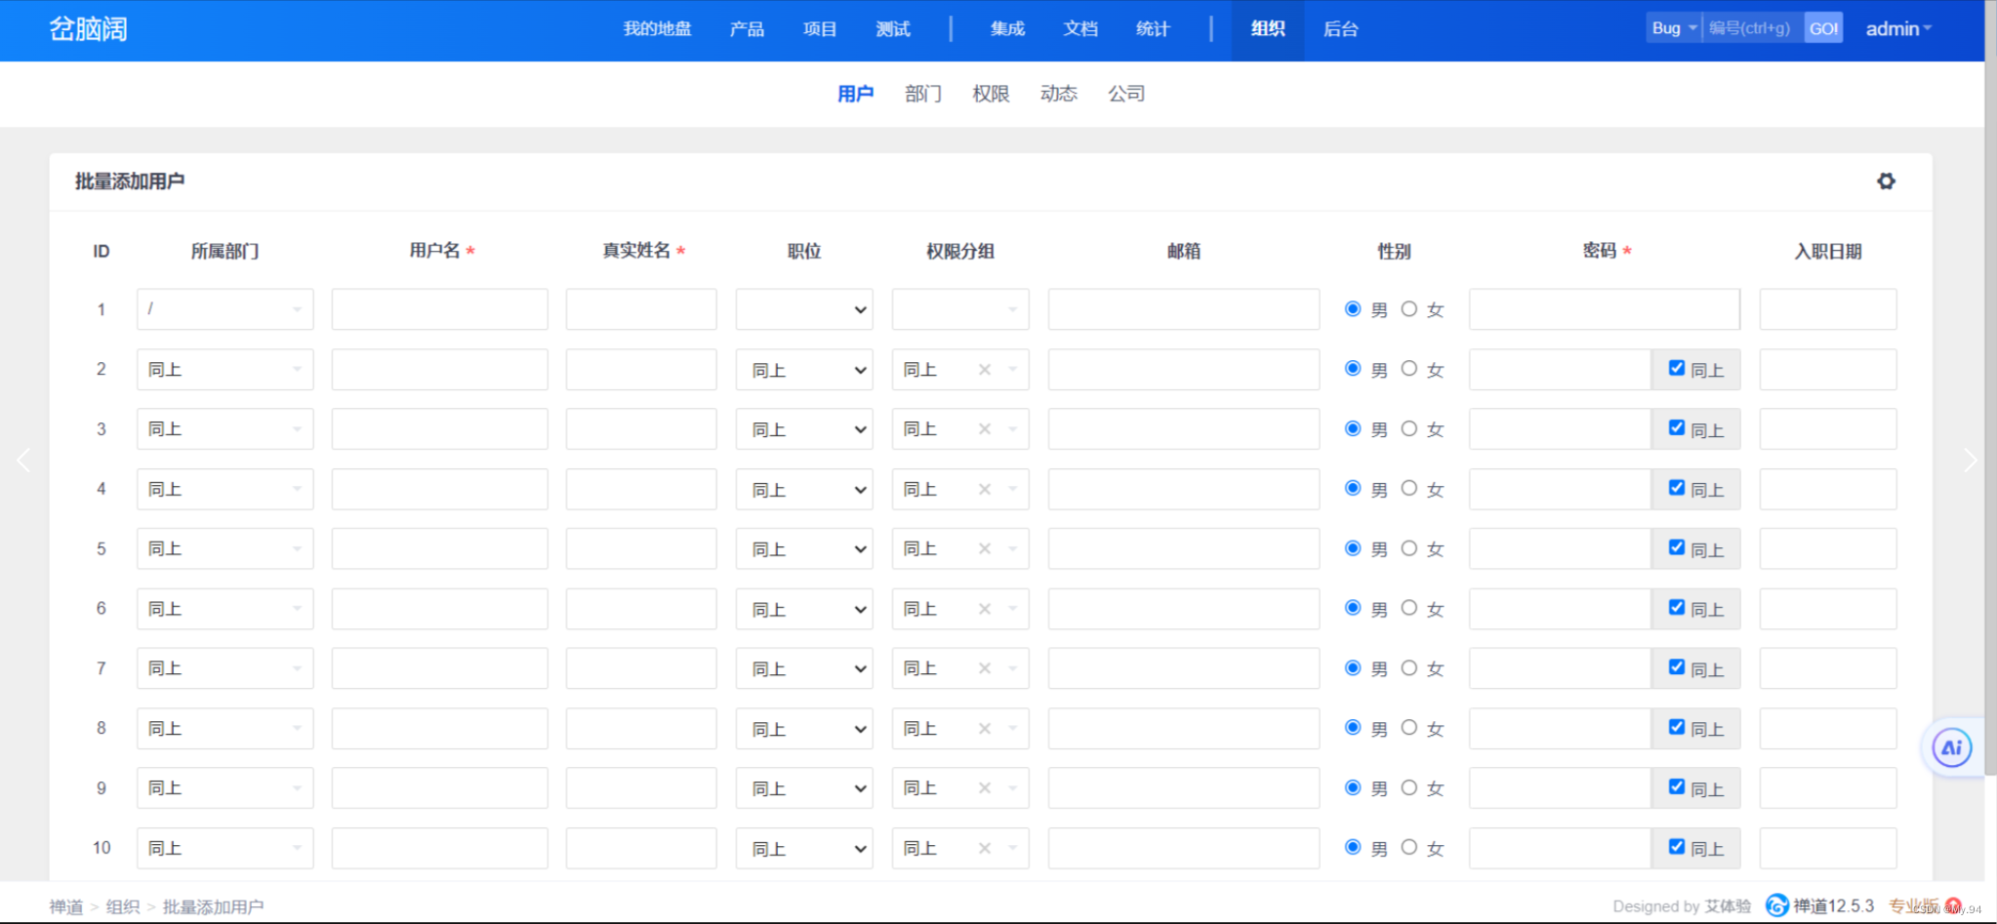
Task: Switch to the 公司 tab
Action: tap(1126, 94)
